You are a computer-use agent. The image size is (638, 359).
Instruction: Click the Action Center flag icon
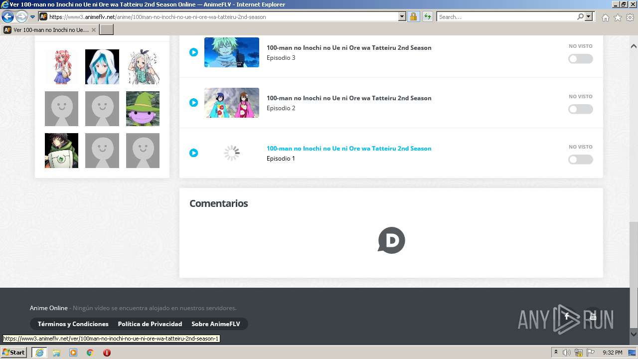[591, 353]
